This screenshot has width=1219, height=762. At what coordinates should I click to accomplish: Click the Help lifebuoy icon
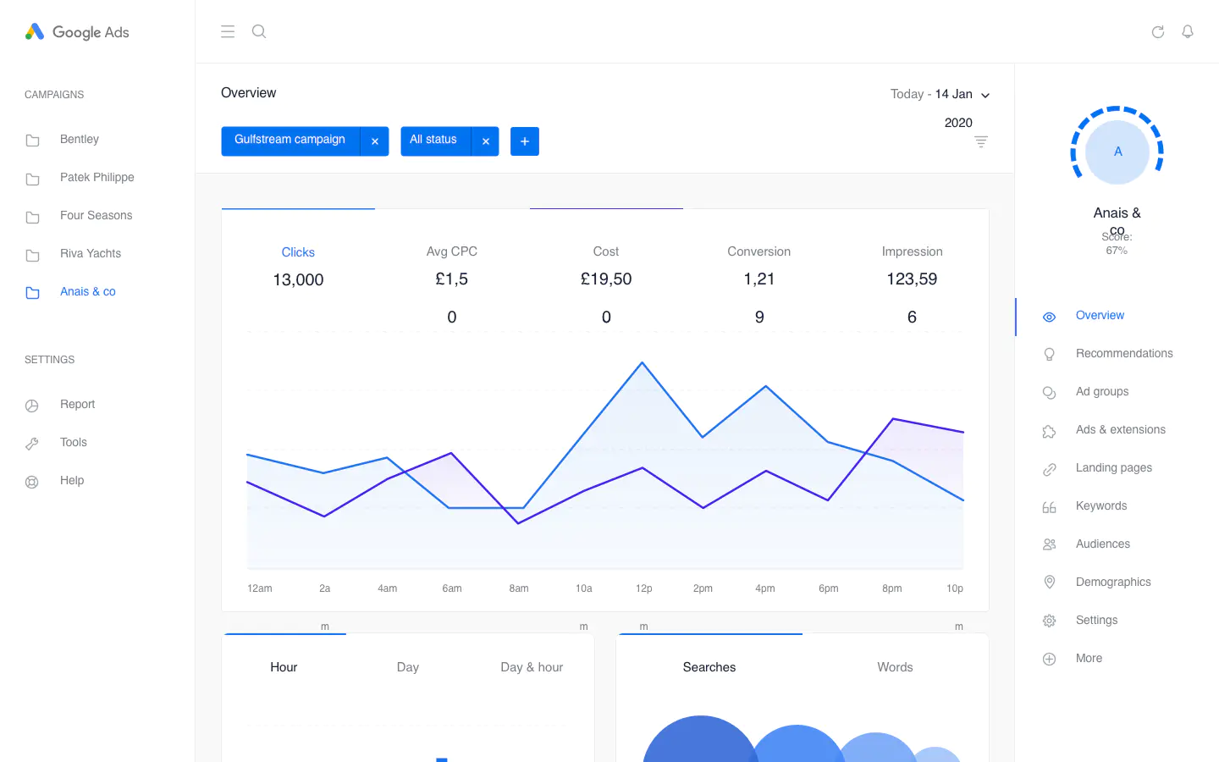click(x=32, y=482)
